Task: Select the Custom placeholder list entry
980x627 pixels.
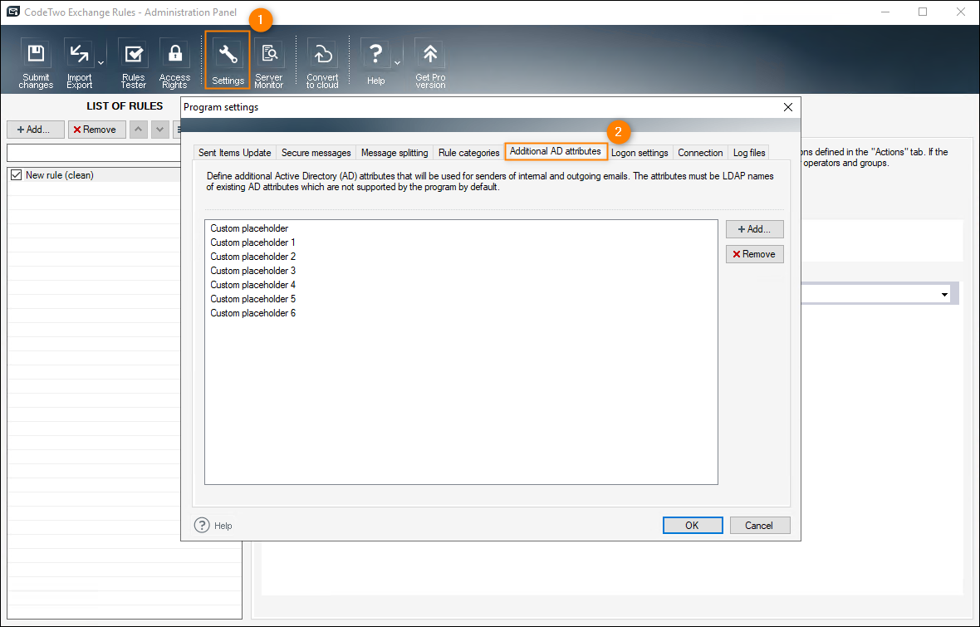Action: (x=249, y=228)
